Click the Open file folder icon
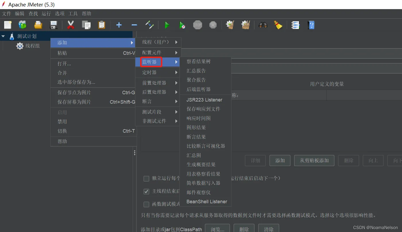 click(x=38, y=25)
